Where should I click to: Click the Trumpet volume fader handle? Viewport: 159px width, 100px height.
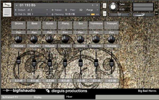coord(112,63)
